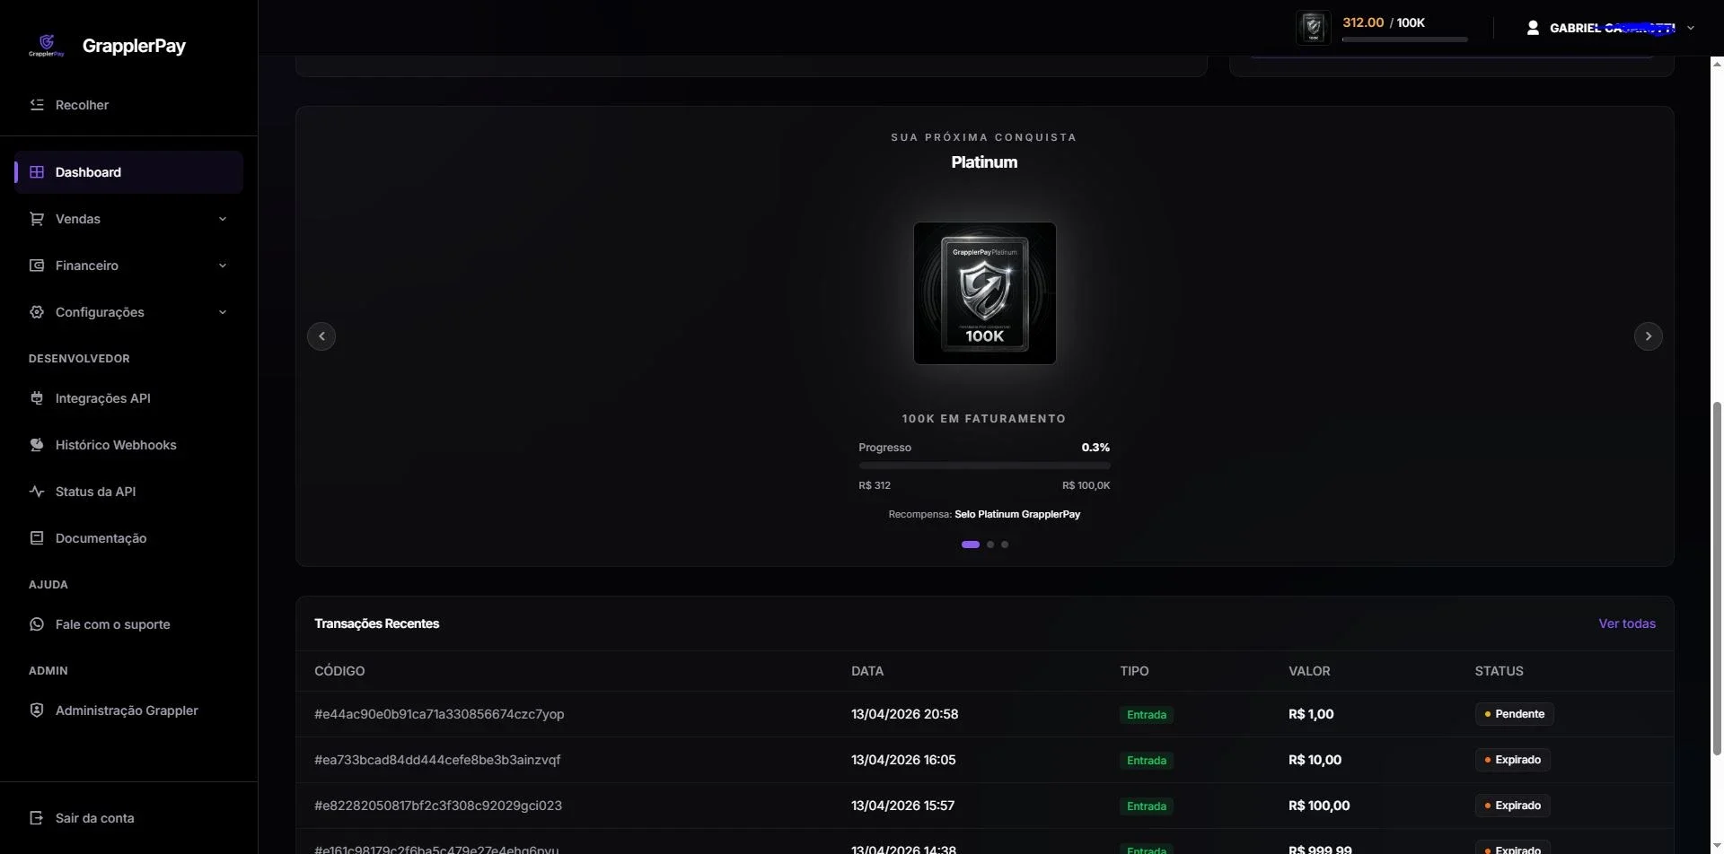Open Integrações API page
The image size is (1724, 854).
click(128, 398)
